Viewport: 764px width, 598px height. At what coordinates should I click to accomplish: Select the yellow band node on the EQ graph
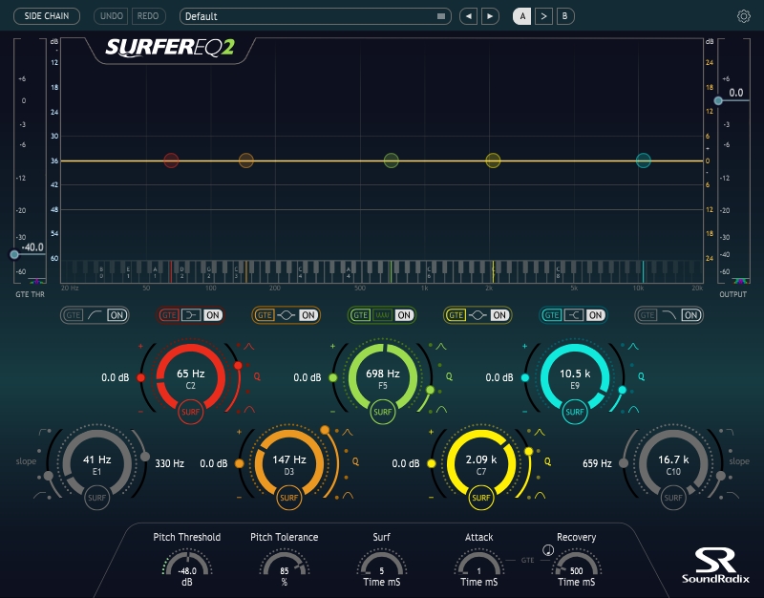493,160
